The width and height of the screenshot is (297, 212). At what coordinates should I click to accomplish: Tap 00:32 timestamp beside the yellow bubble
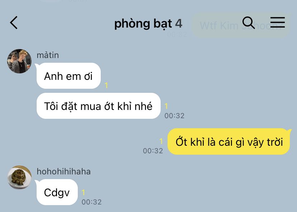coord(153,151)
